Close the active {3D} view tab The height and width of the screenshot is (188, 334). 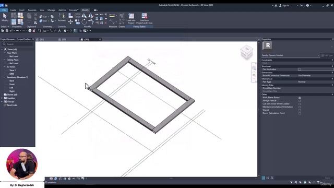pyautogui.click(x=100, y=40)
